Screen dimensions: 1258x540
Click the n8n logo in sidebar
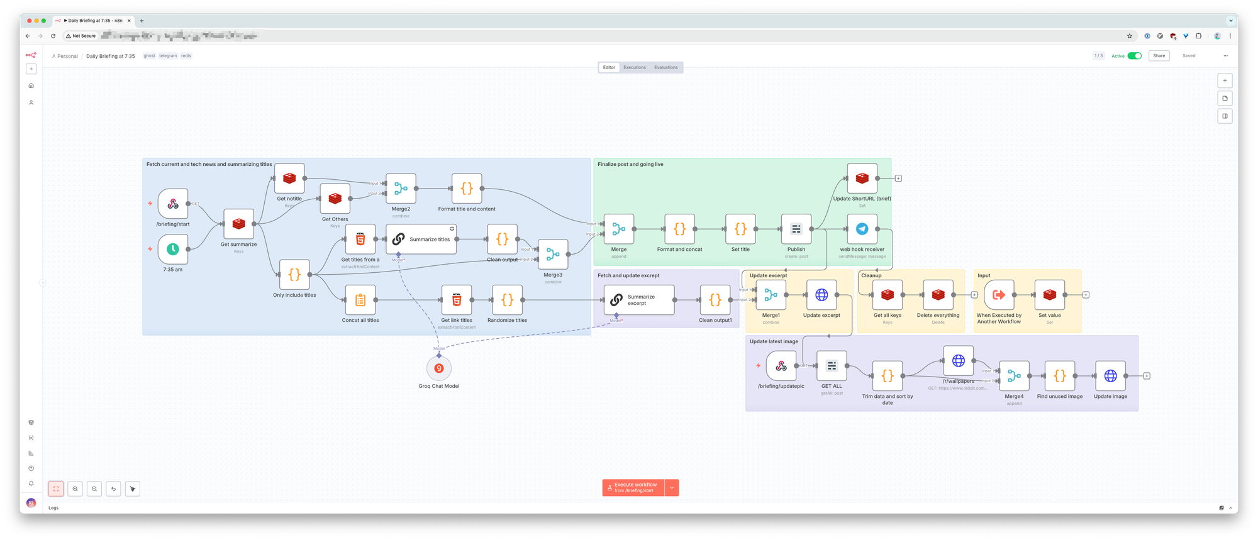31,55
